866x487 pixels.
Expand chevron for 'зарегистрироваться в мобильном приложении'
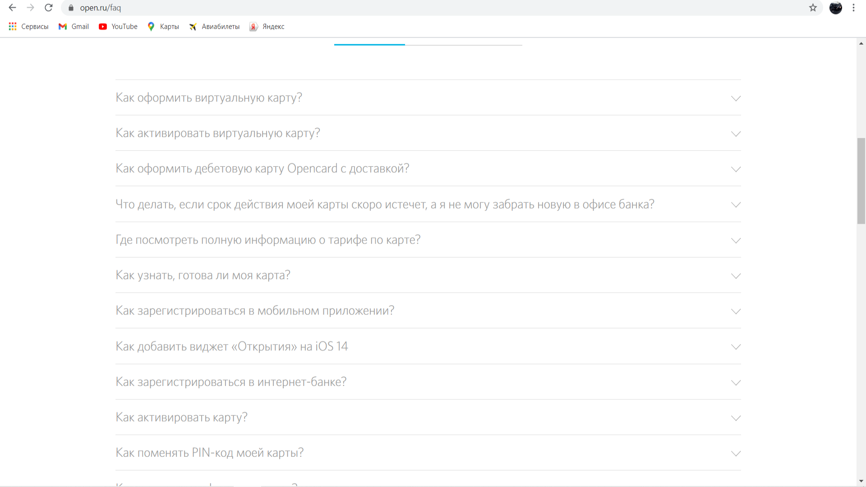(736, 311)
